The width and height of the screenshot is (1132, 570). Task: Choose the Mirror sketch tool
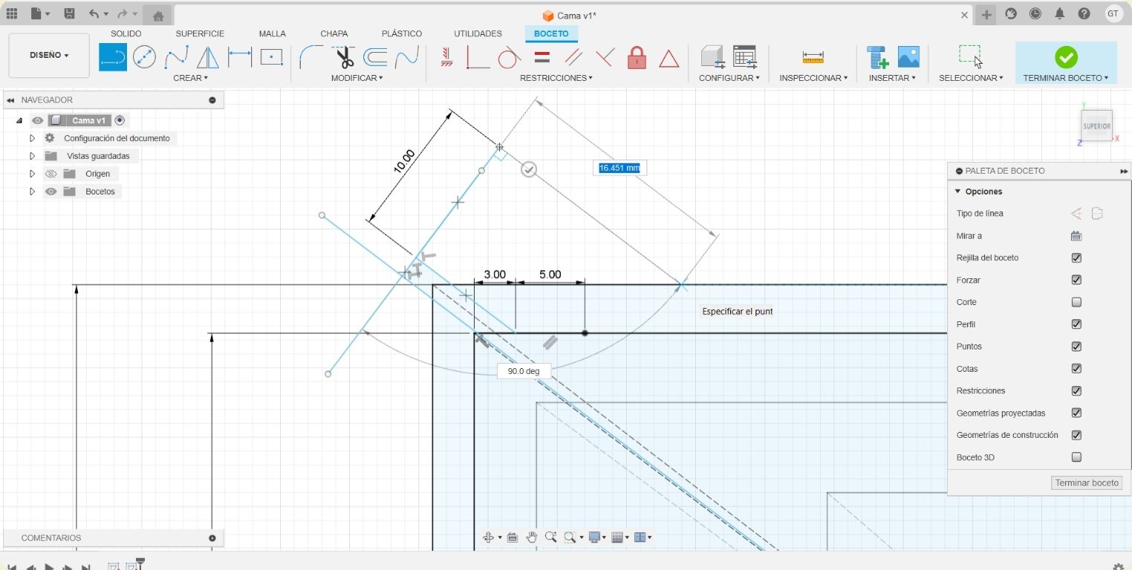tap(208, 57)
